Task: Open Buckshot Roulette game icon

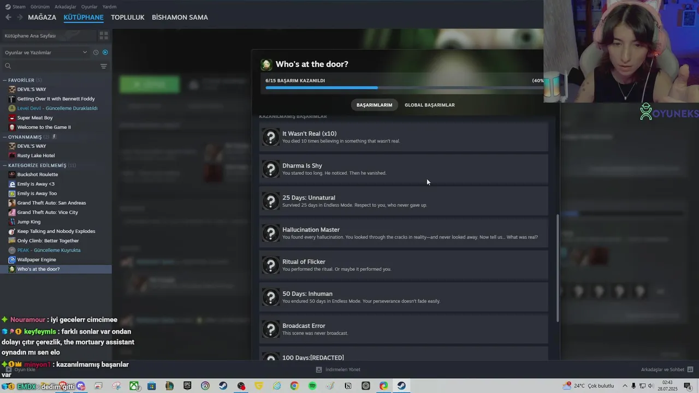Action: [x=12, y=175]
